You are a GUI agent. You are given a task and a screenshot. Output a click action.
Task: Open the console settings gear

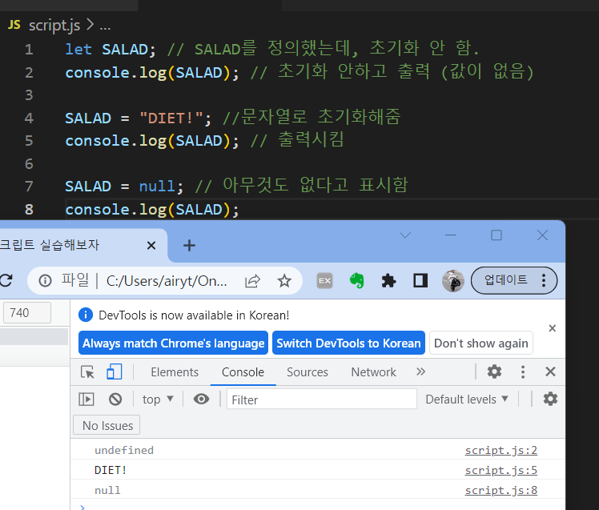tap(550, 400)
